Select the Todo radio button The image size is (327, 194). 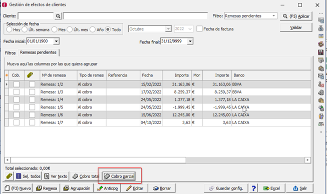(x=108, y=29)
